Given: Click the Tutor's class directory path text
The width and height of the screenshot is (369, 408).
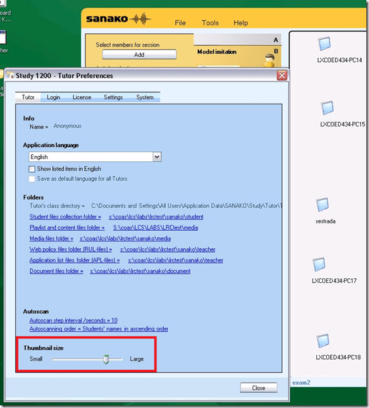Looking at the screenshot, I should tap(187, 206).
